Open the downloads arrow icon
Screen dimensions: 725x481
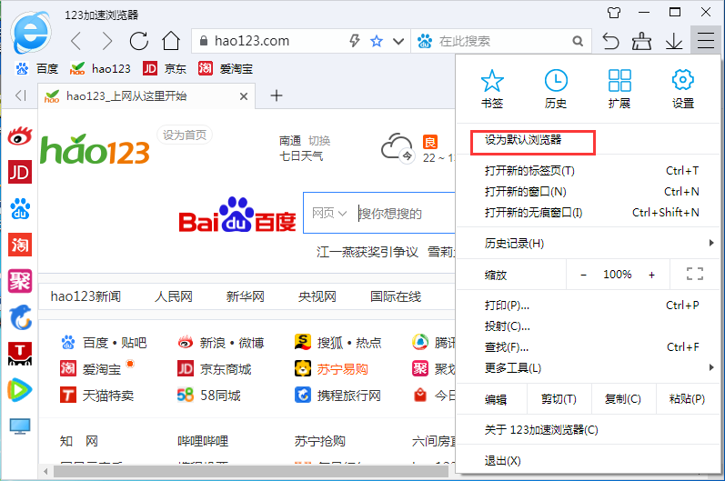[674, 41]
